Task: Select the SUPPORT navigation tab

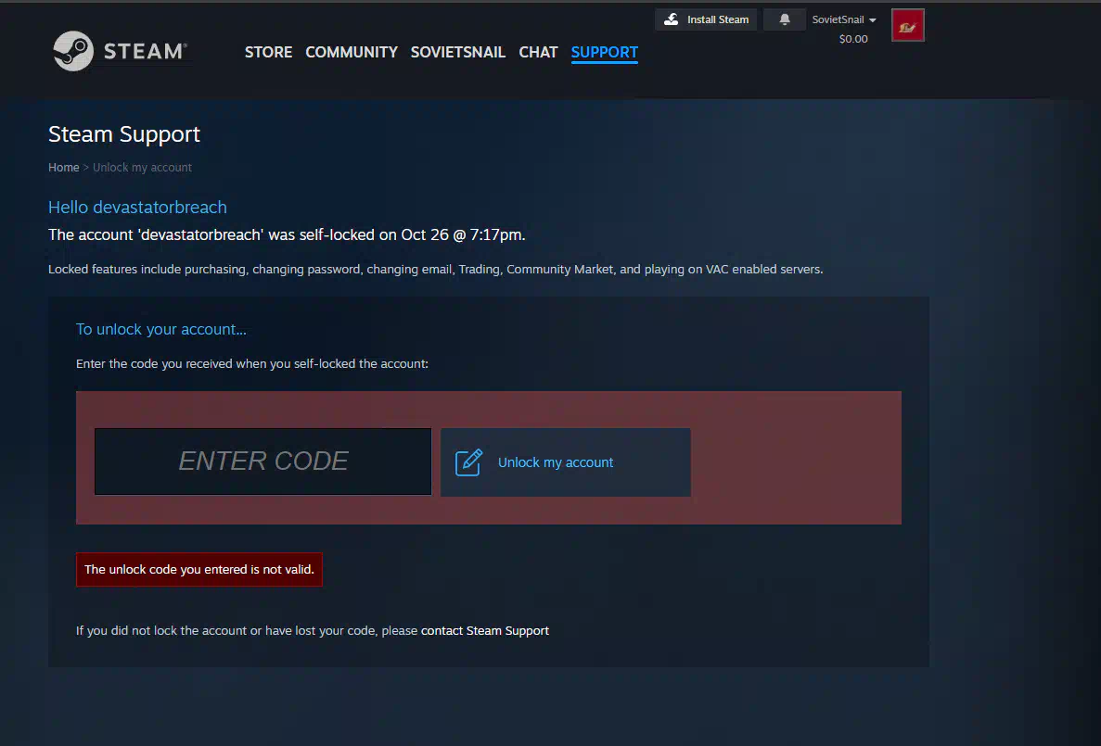Action: [x=605, y=52]
